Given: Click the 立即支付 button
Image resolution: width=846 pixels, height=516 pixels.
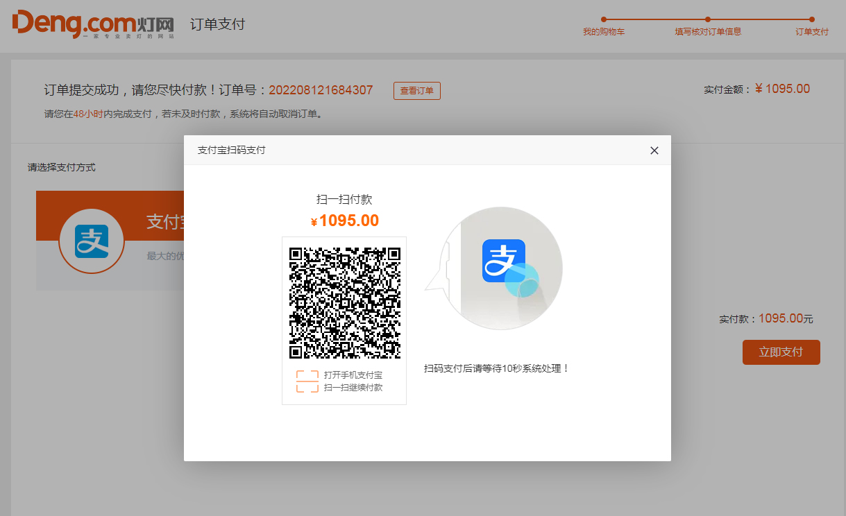Looking at the screenshot, I should (x=781, y=352).
